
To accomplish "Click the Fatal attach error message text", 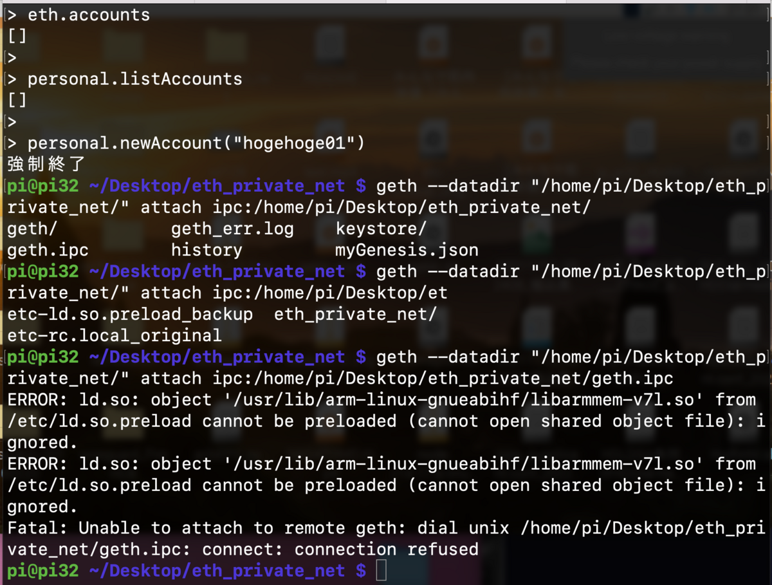I will (x=257, y=528).
